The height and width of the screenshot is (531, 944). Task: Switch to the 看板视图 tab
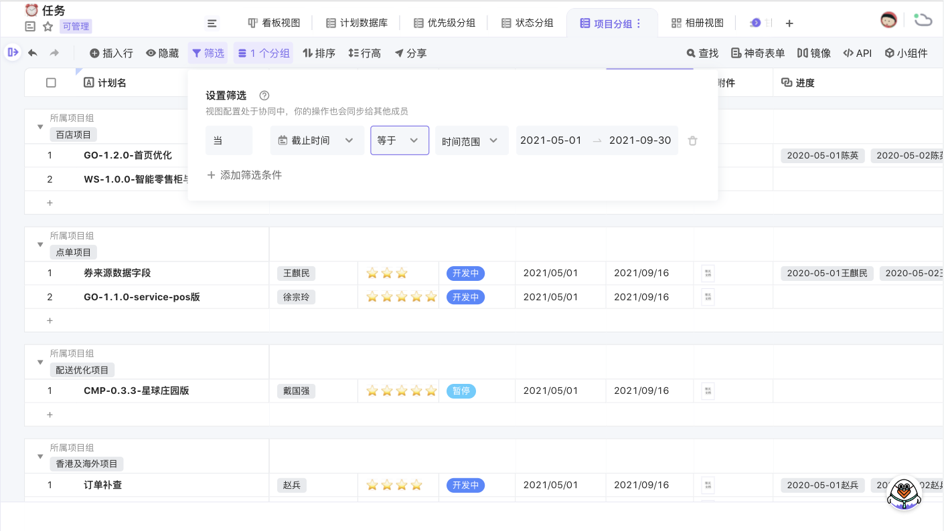click(274, 23)
